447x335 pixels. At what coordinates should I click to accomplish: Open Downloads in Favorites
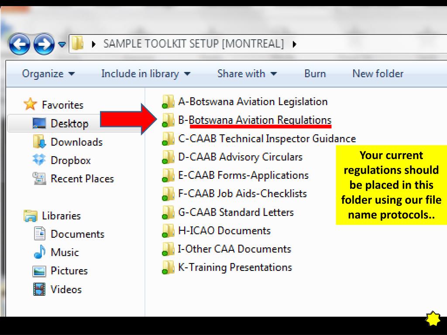[77, 142]
